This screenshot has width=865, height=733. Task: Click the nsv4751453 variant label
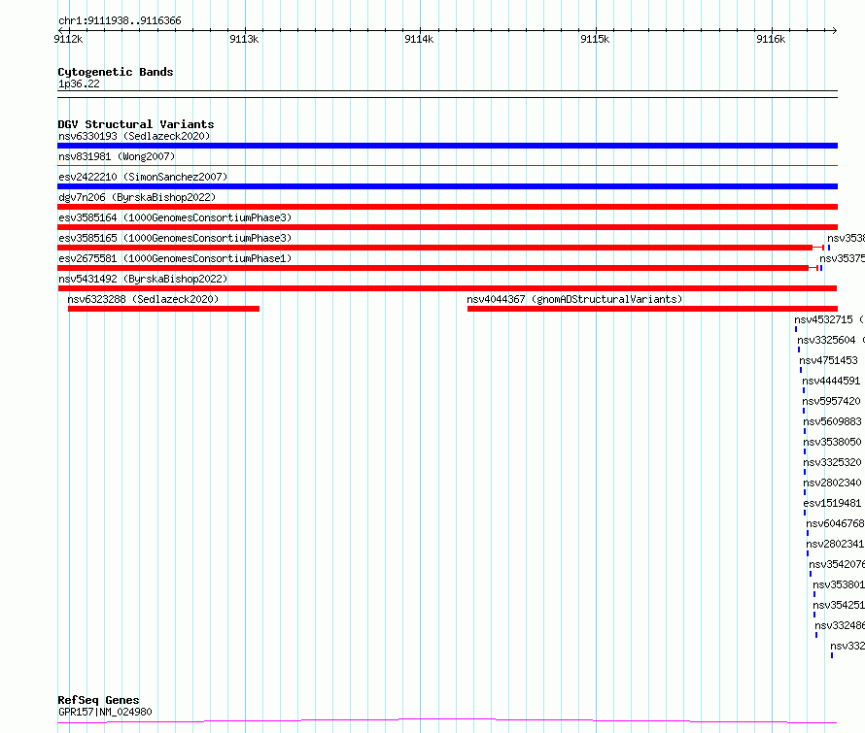(828, 360)
